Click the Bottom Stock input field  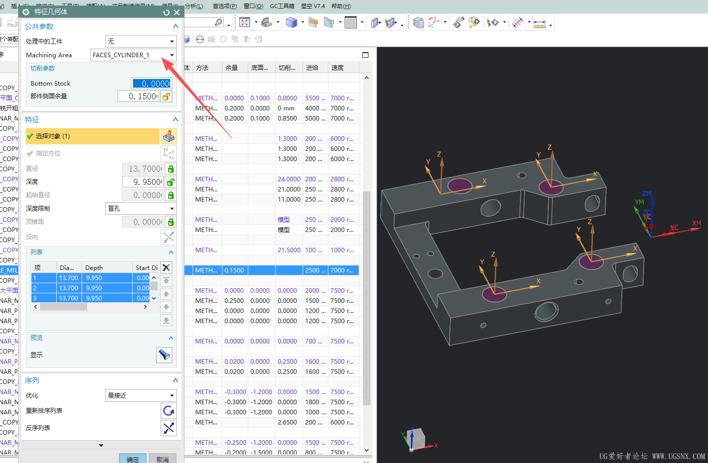[x=151, y=84]
